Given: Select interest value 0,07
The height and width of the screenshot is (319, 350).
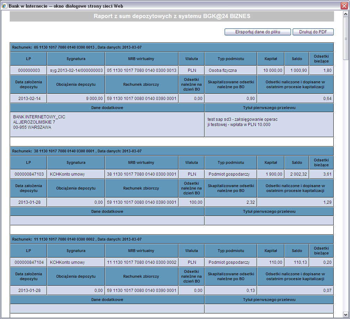Looking at the screenshot, I should (x=327, y=291).
